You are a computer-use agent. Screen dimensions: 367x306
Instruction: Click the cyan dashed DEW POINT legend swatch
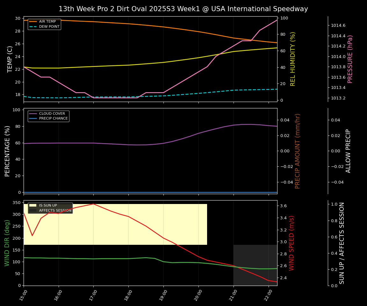[33, 27]
